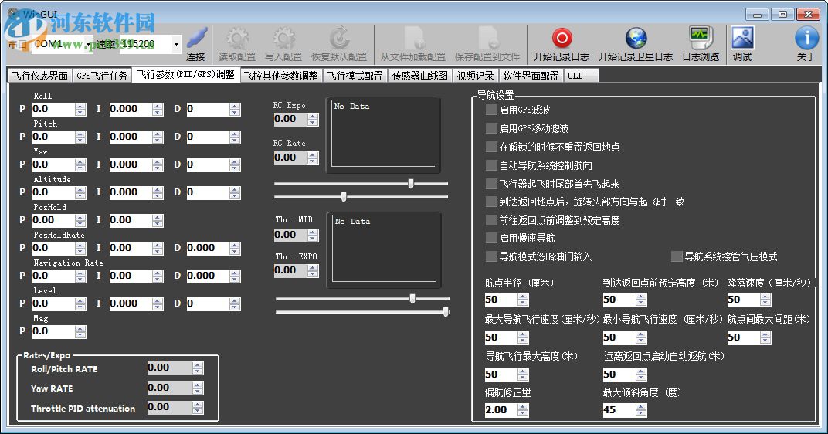This screenshot has height=434, width=828.
Task: Toggle 在解锁的时候不重置返回地点 checkbox
Action: tap(491, 147)
